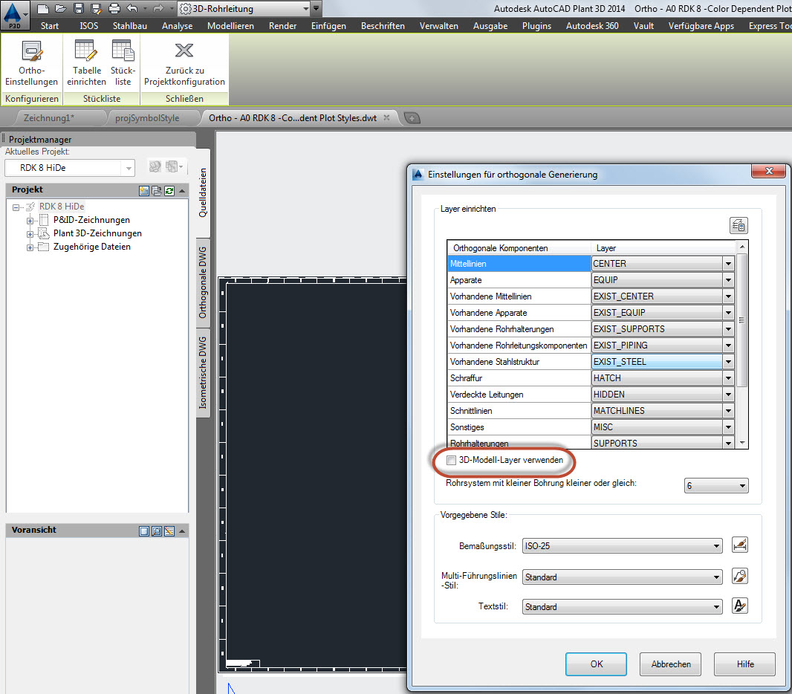Open the CENTER layer dropdown for Mittellinien
This screenshot has width=792, height=694.
click(x=728, y=264)
